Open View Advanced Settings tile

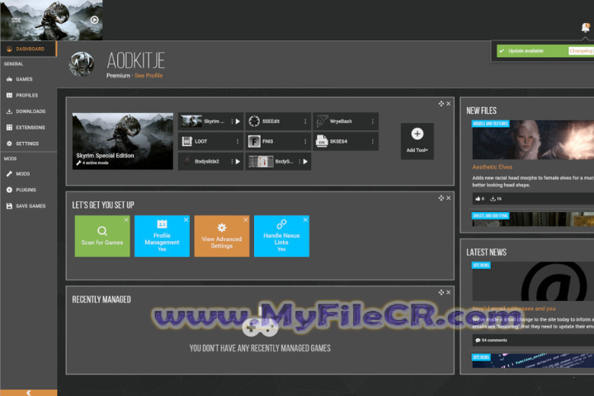(x=222, y=236)
